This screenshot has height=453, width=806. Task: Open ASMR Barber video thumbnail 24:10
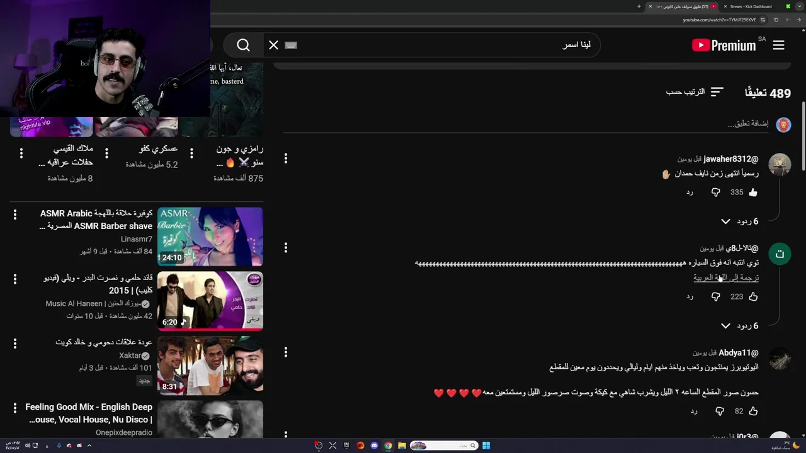tap(210, 237)
